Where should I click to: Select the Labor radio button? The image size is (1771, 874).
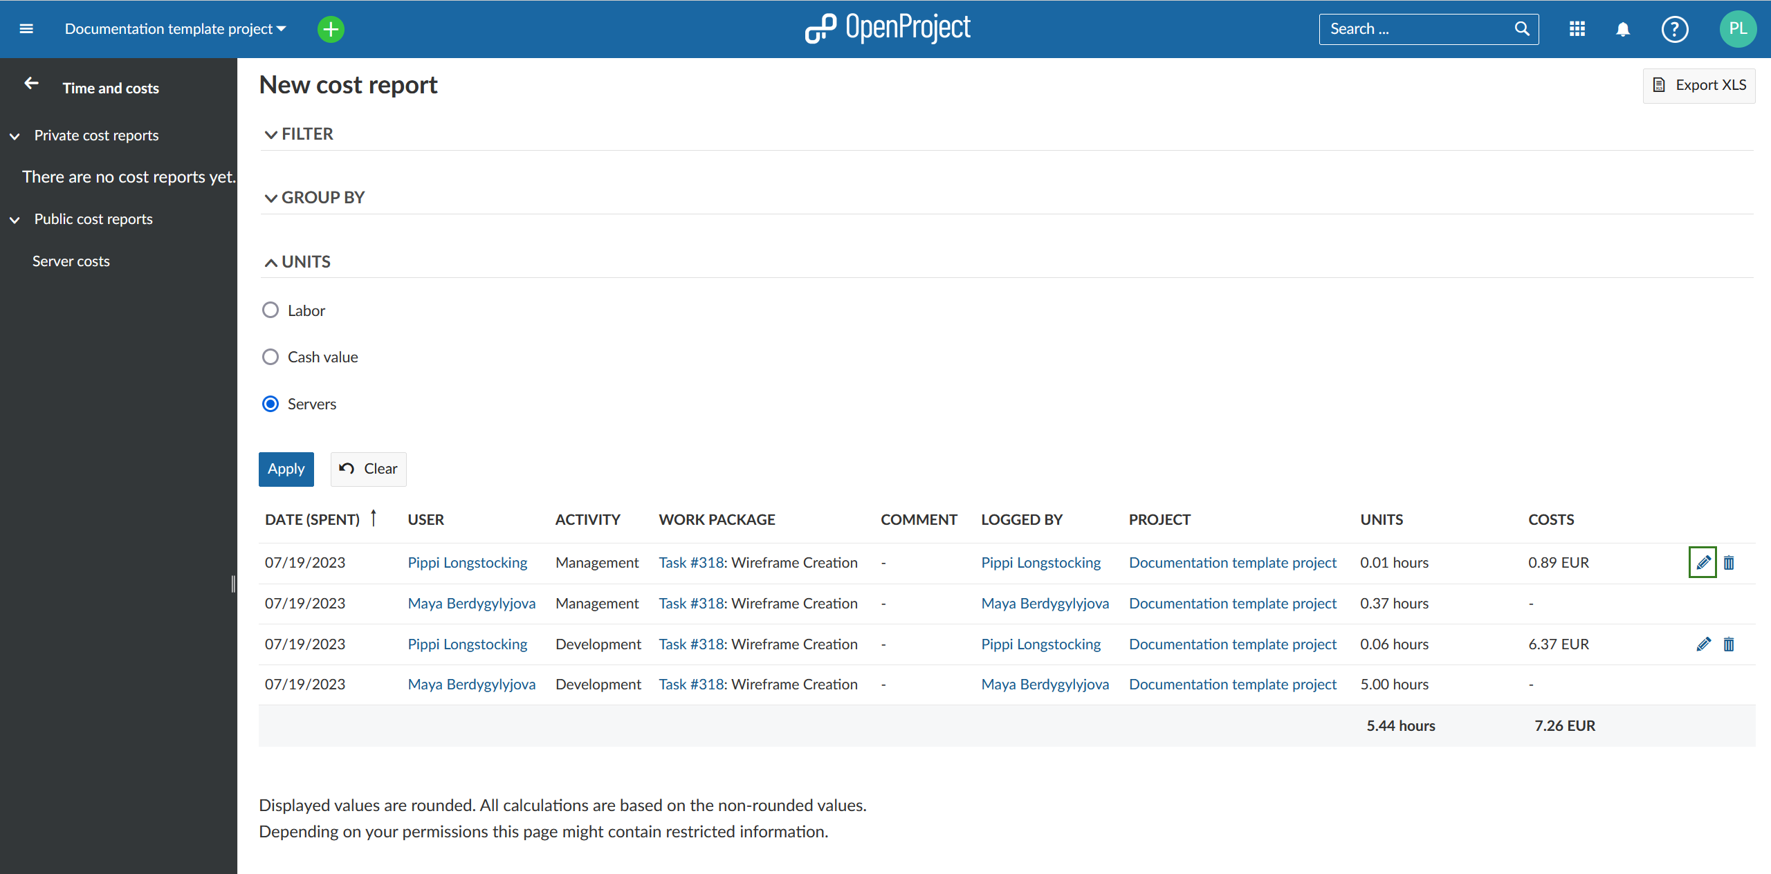[x=271, y=309]
